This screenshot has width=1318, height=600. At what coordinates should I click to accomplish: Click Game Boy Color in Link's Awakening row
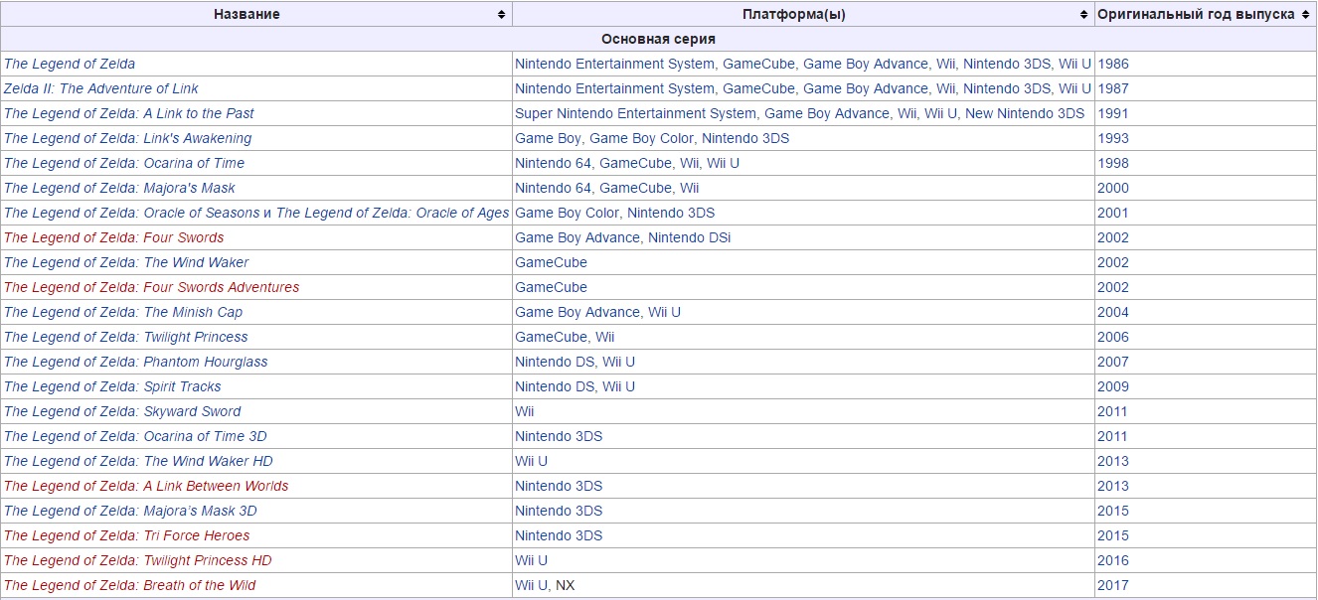[x=641, y=138]
